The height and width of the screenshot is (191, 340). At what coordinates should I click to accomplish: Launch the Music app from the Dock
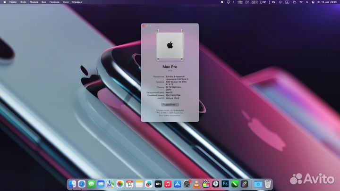(x=168, y=184)
